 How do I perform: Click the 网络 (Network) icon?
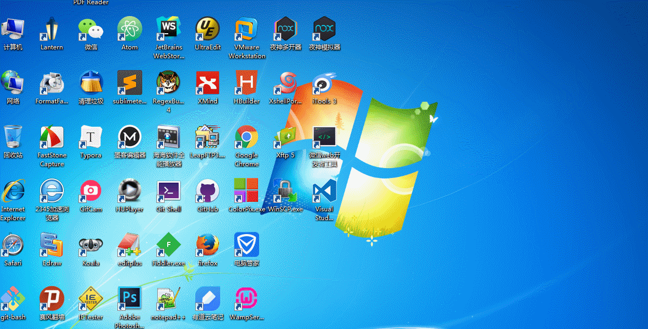pos(13,83)
